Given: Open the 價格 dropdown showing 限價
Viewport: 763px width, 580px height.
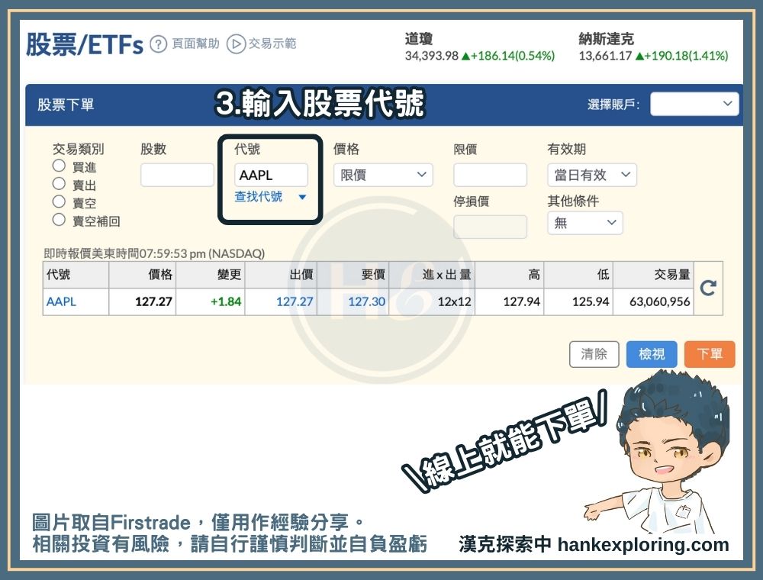Looking at the screenshot, I should pos(383,175).
